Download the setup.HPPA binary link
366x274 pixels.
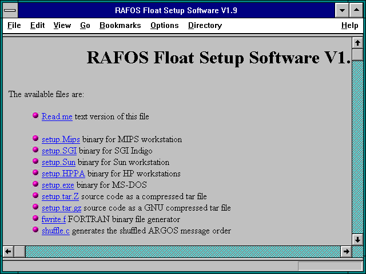click(63, 174)
